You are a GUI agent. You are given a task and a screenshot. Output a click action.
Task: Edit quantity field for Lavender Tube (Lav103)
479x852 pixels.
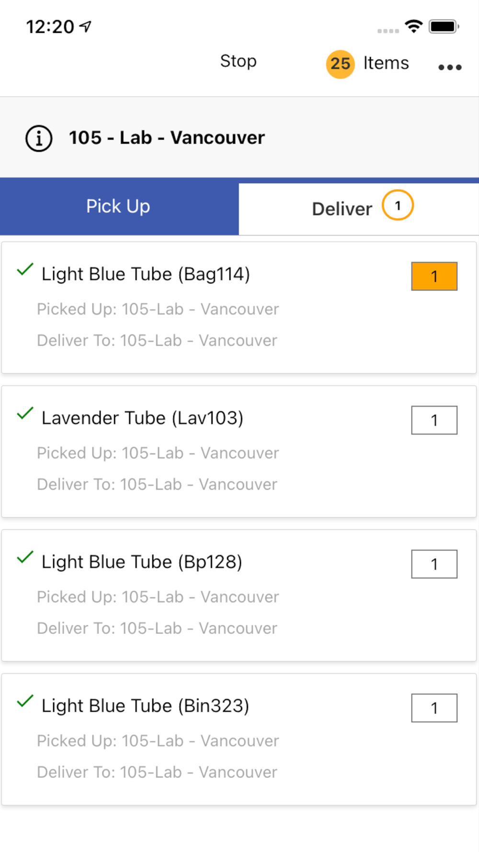pyautogui.click(x=434, y=420)
